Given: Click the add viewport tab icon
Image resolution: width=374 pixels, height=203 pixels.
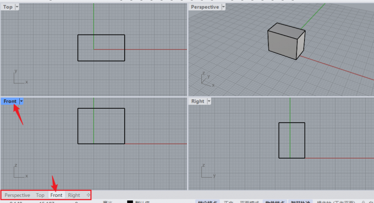Looking at the screenshot, I should [88, 195].
